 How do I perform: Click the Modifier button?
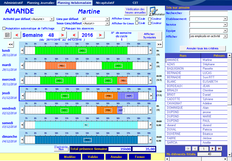[x=70, y=157]
